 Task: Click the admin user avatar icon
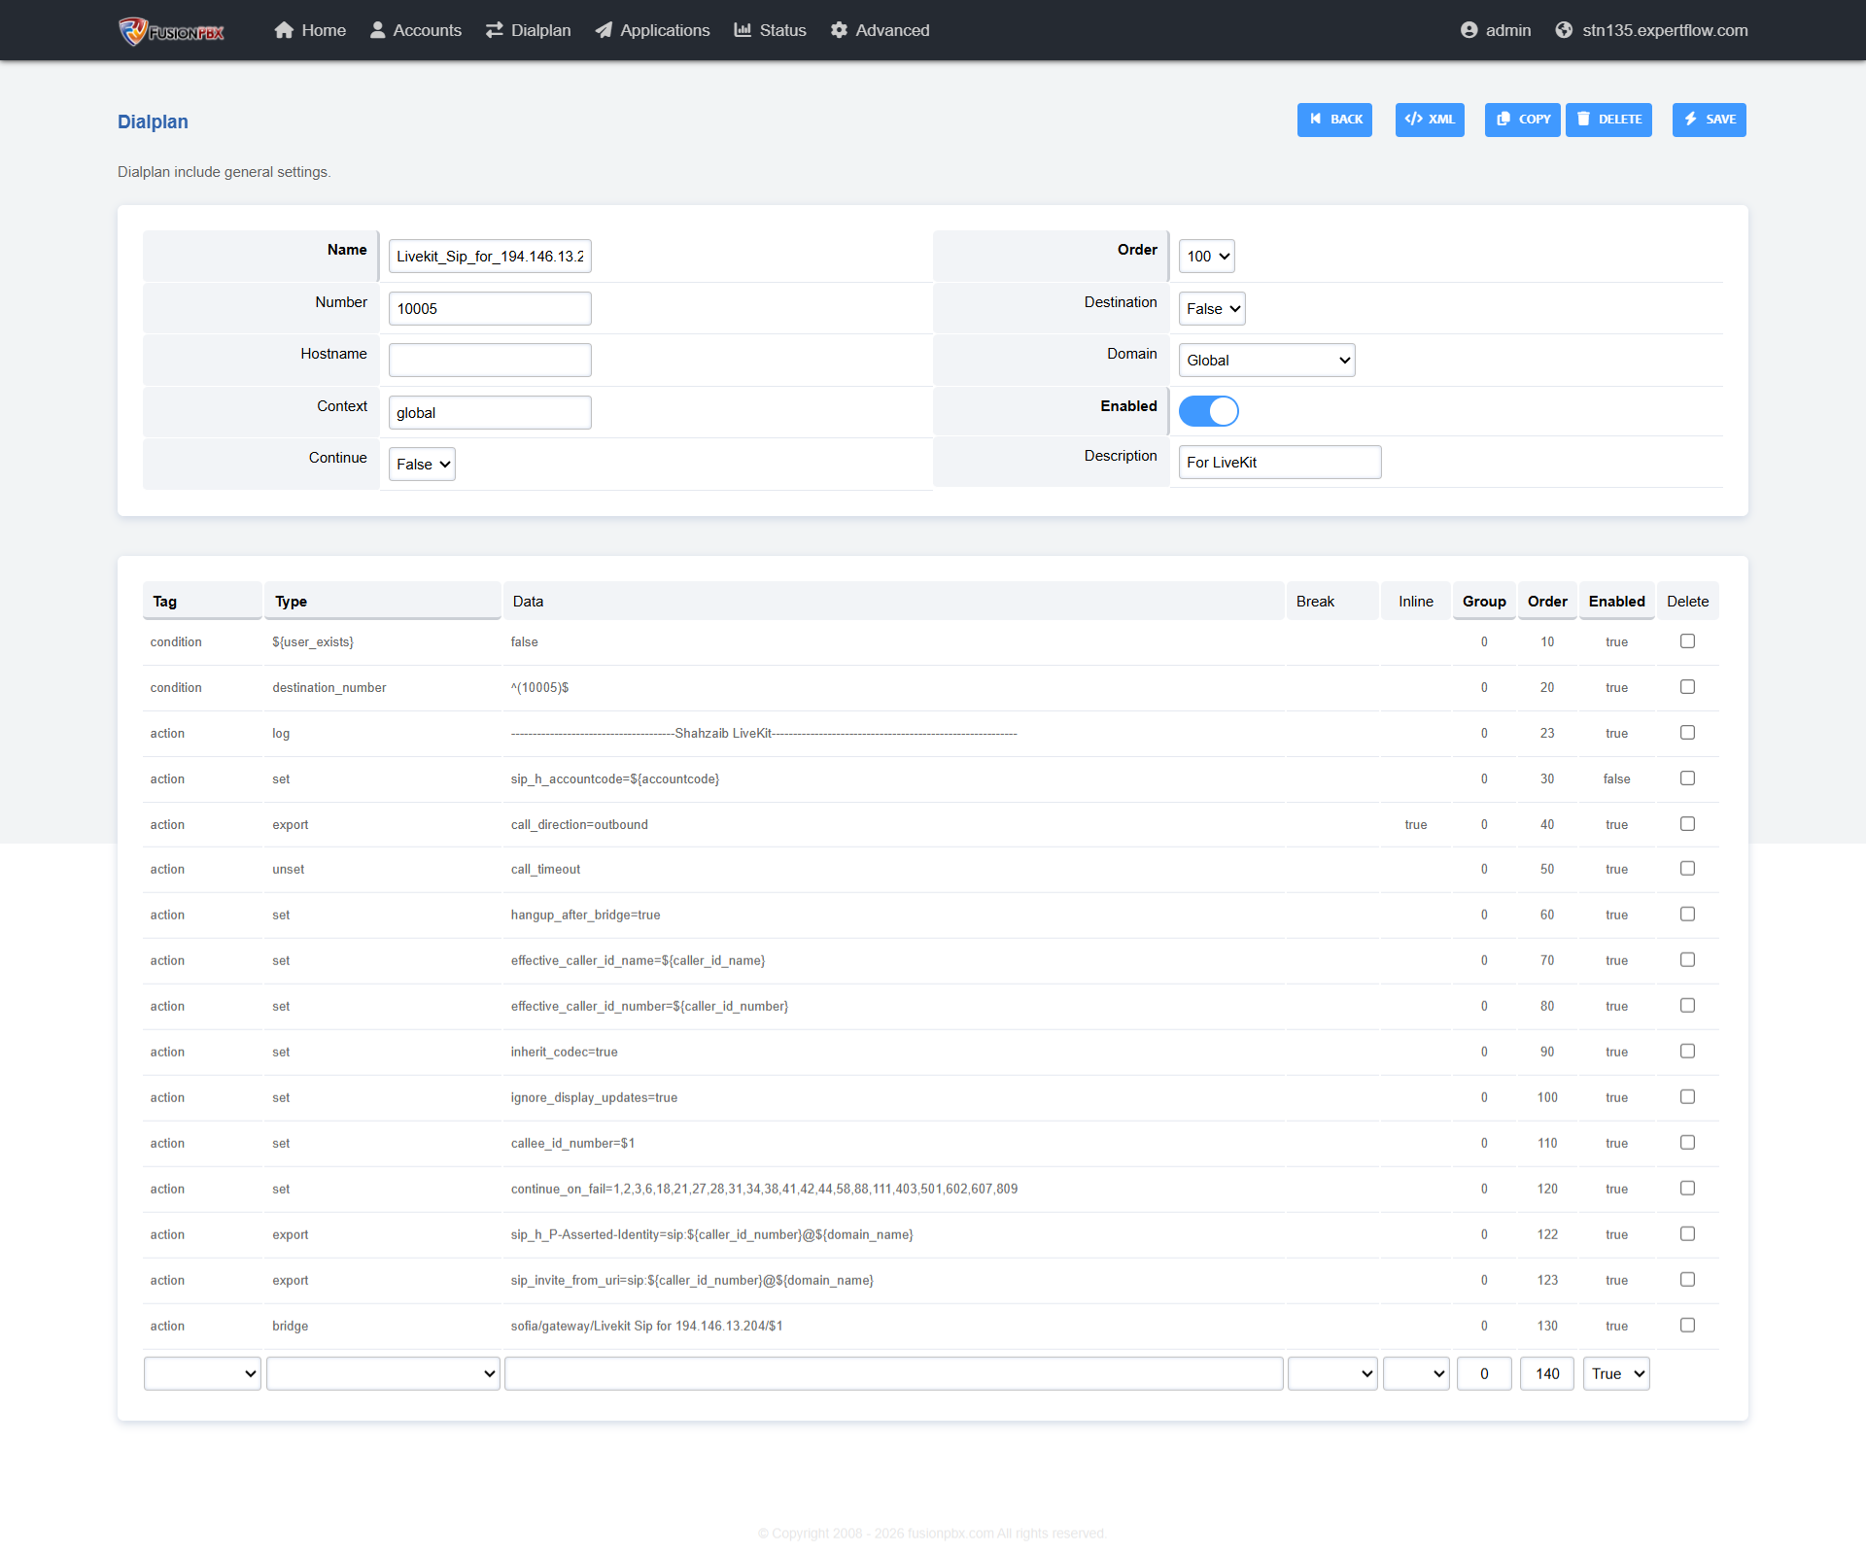click(1469, 30)
